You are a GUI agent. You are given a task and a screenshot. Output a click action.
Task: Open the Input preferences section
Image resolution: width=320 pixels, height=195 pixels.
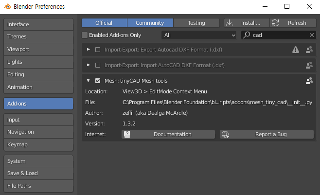tap(38, 120)
